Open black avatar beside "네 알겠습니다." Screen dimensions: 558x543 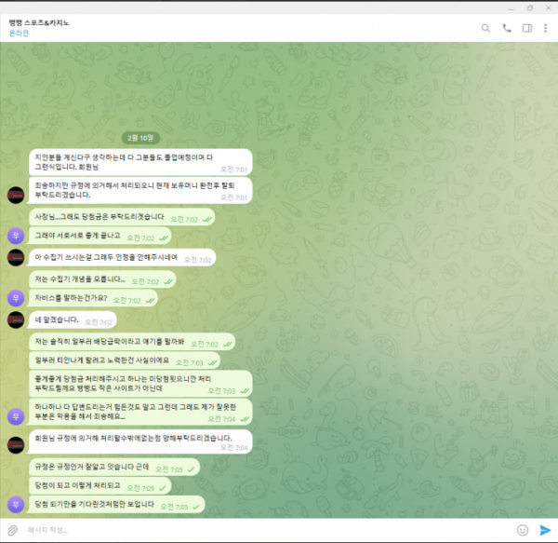click(16, 320)
